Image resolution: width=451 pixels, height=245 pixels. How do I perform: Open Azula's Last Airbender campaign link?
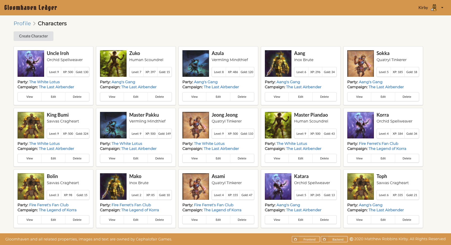(x=221, y=87)
